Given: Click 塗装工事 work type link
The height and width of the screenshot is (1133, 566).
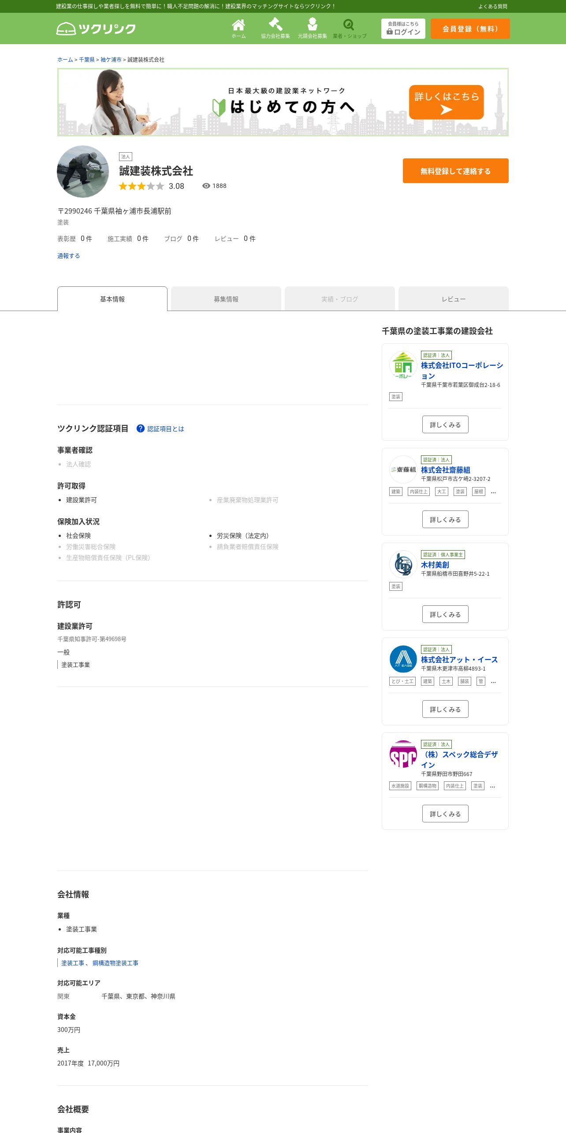Looking at the screenshot, I should (x=73, y=963).
